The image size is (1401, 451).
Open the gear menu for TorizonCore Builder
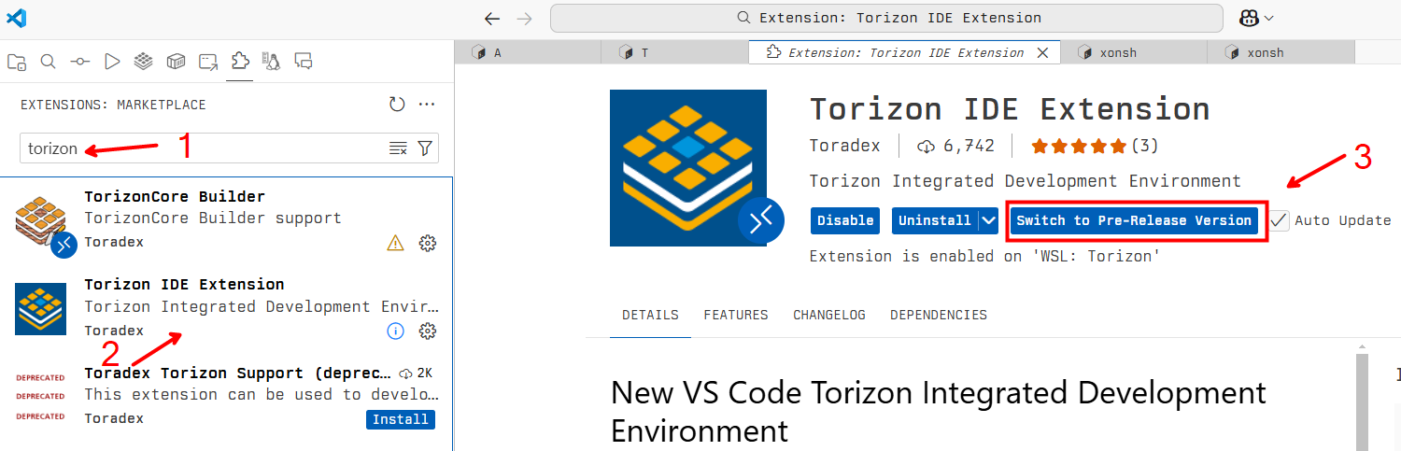[428, 243]
